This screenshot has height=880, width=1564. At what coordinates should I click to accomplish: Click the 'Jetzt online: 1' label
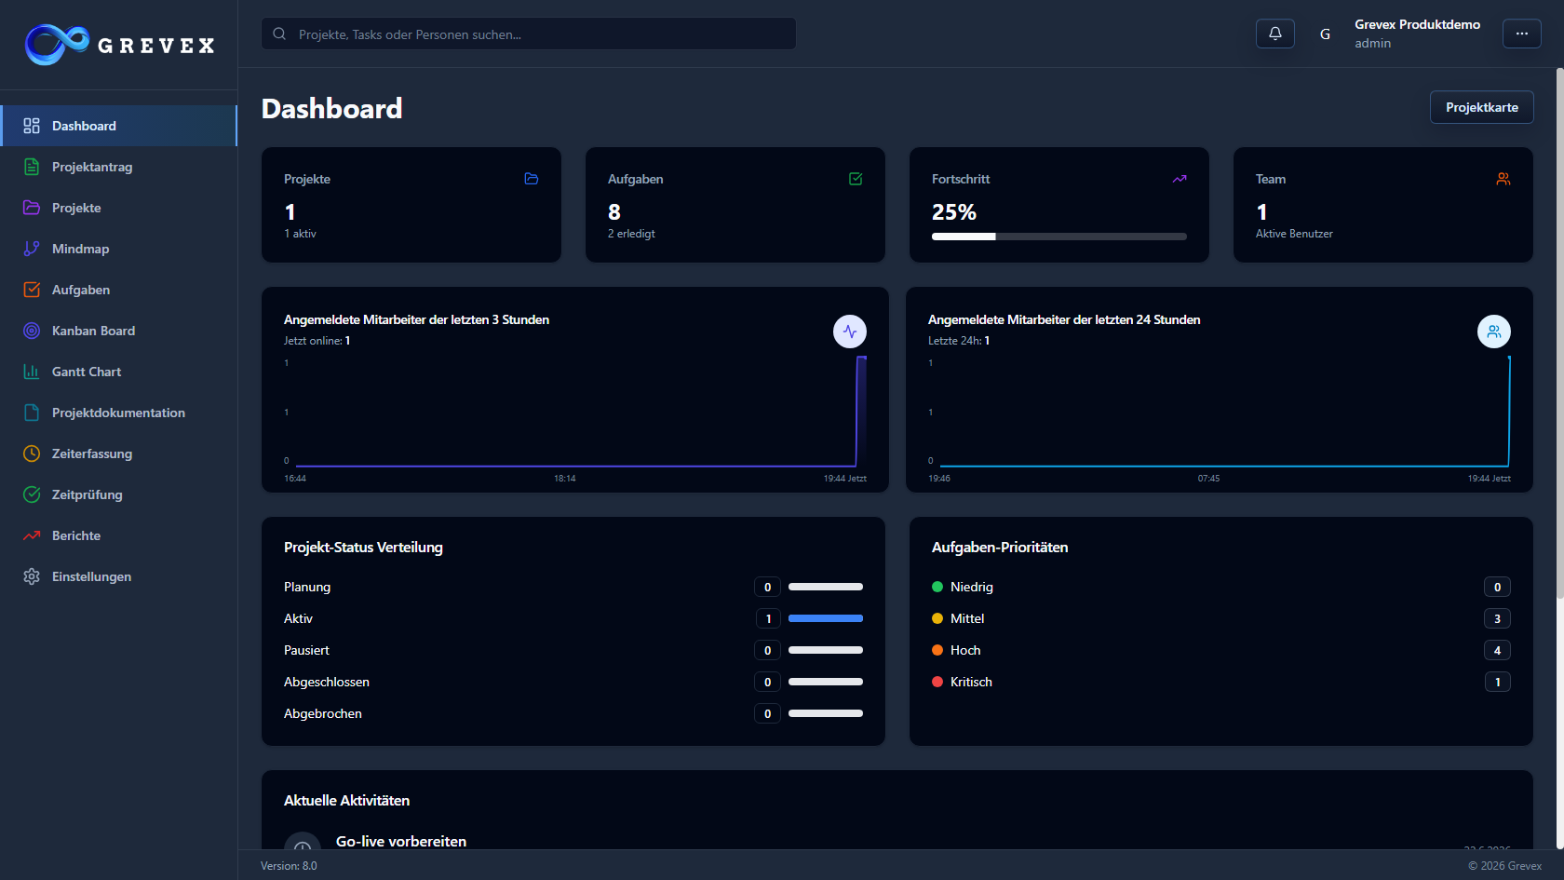pos(317,341)
